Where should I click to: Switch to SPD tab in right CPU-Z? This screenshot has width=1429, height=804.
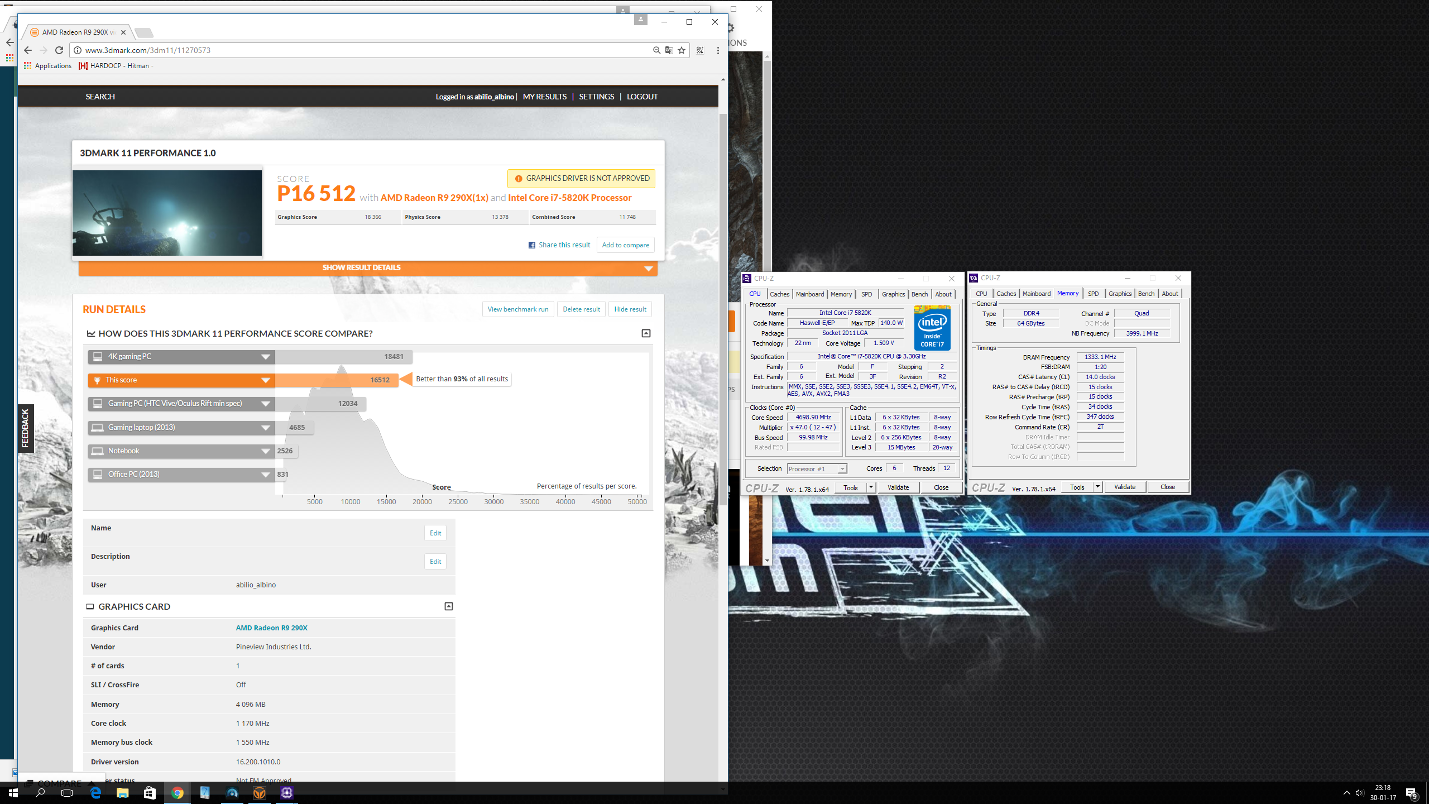click(x=1093, y=294)
